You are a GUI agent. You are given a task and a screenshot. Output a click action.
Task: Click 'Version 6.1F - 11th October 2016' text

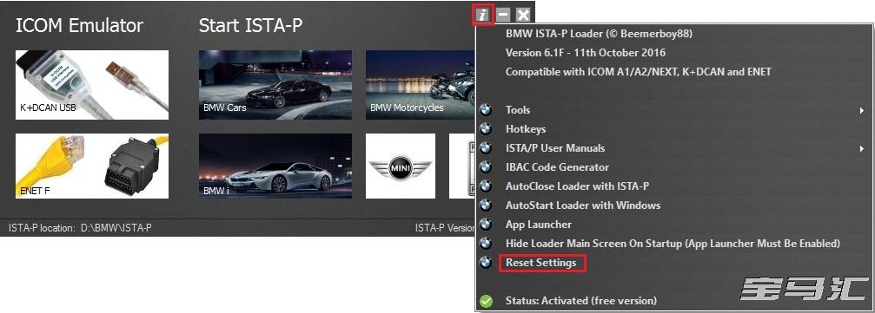586,53
